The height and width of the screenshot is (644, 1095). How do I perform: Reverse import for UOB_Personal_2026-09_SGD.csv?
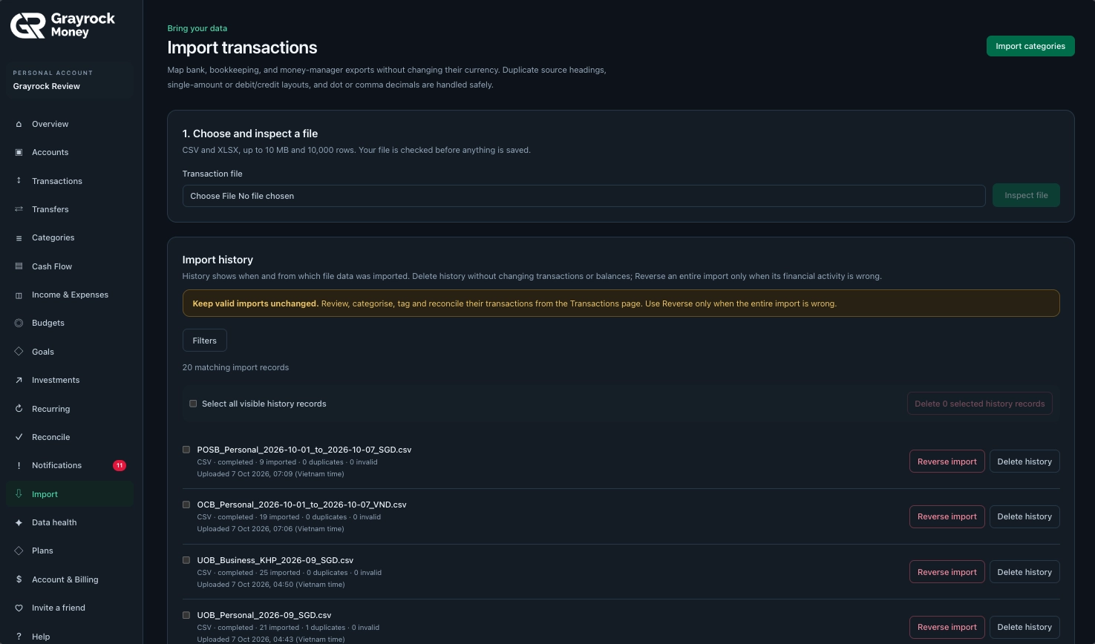(947, 627)
